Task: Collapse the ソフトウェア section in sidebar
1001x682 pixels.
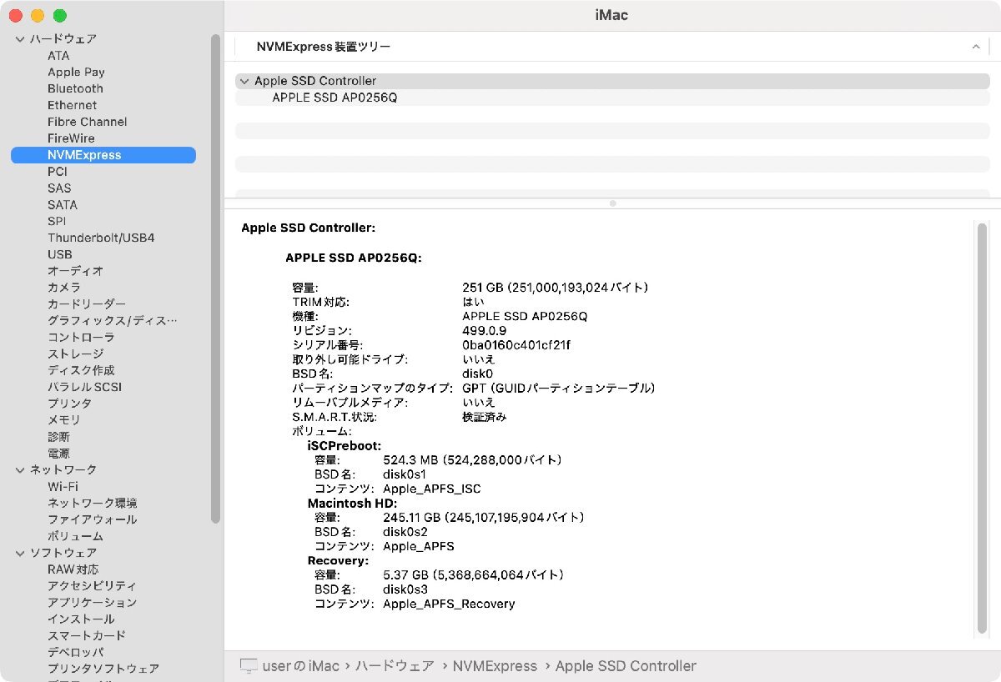Action: [x=20, y=553]
